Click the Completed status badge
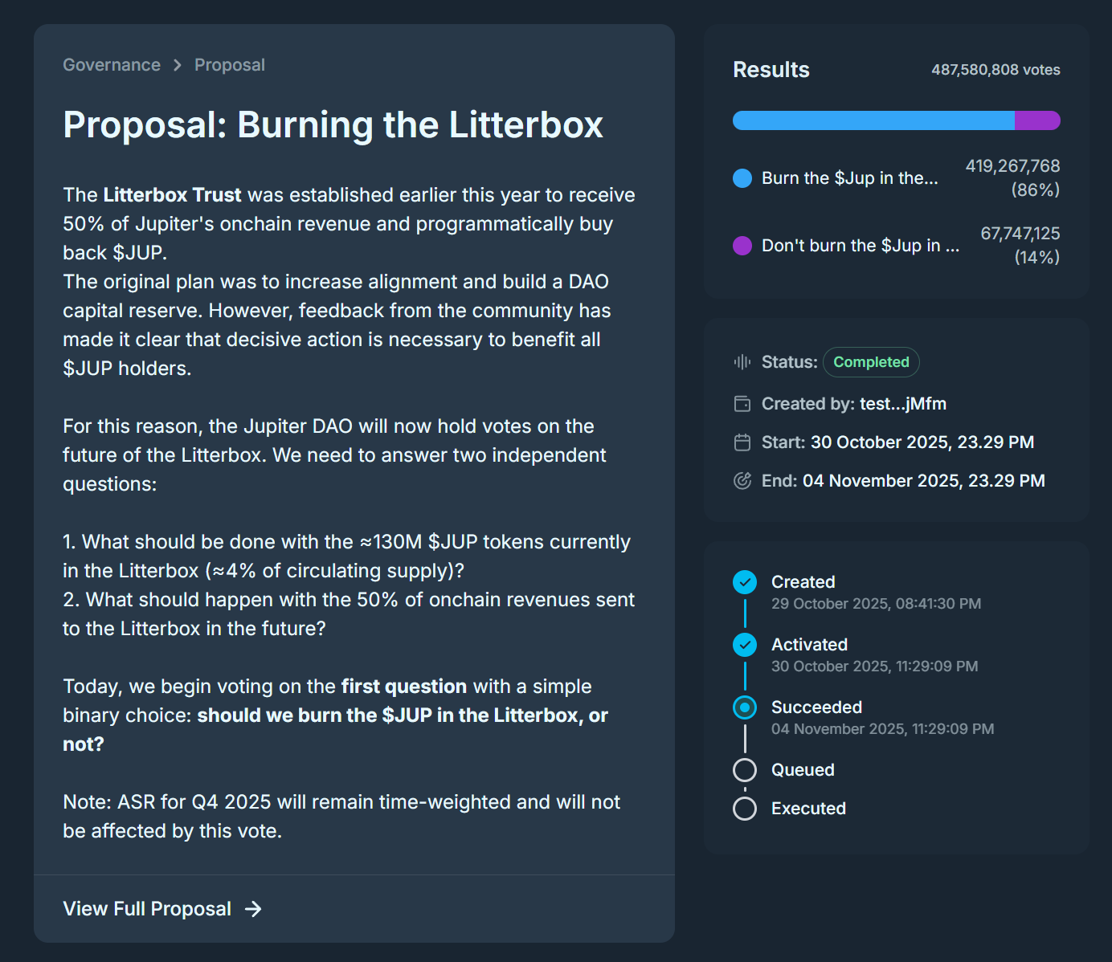 [871, 362]
